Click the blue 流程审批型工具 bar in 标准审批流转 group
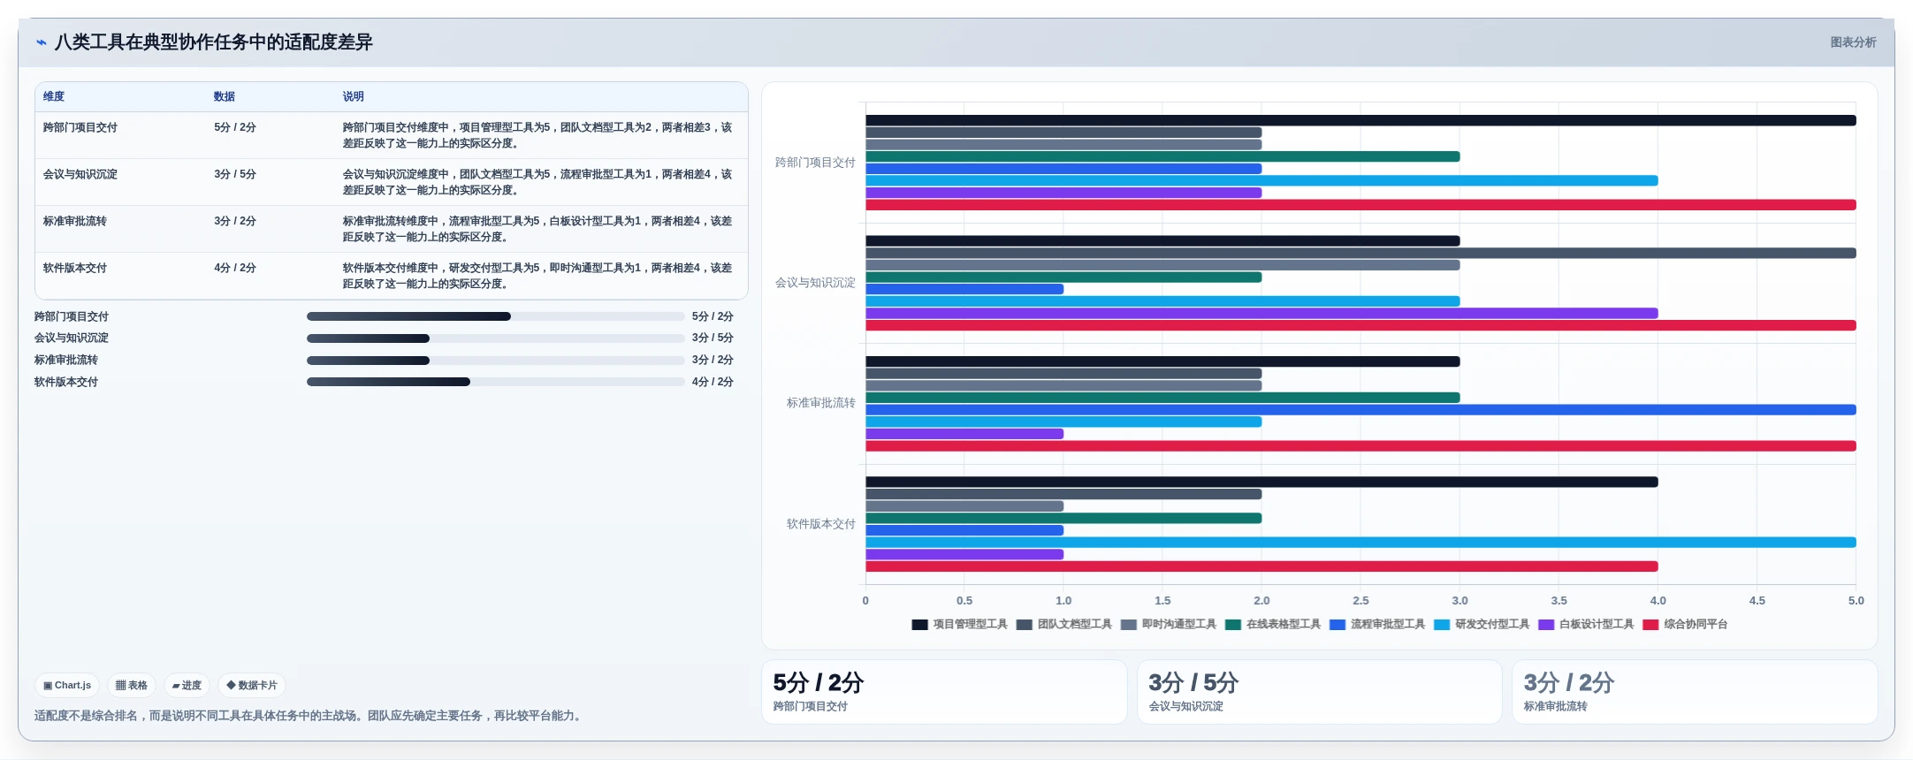Screen dimensions: 1913x760 [1360, 410]
